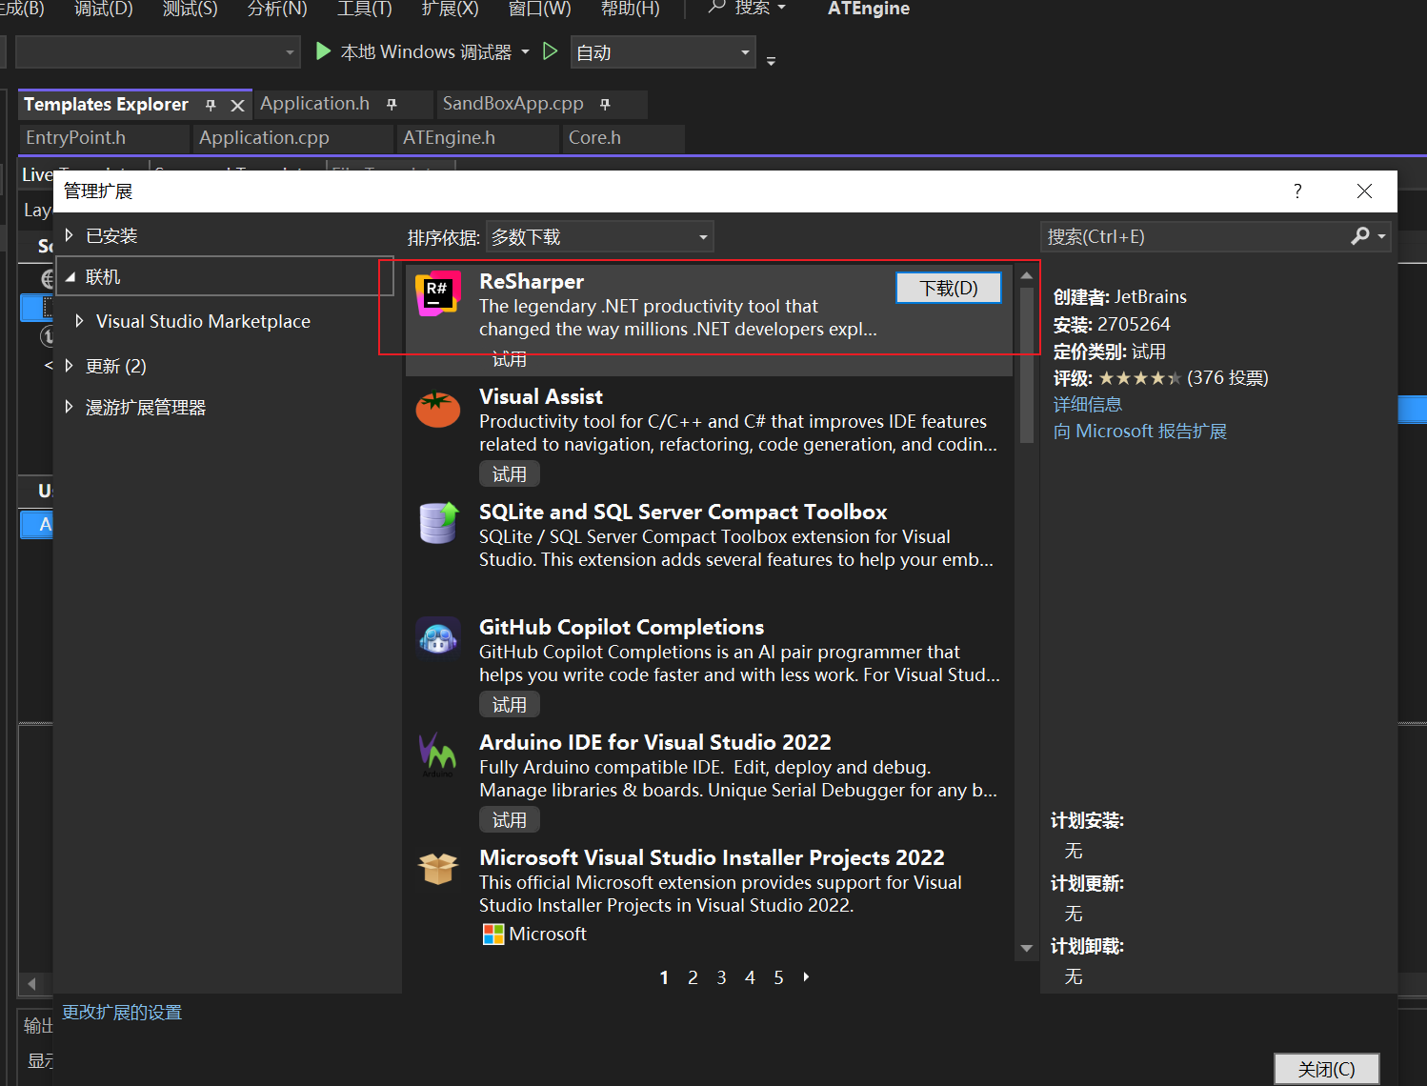The width and height of the screenshot is (1427, 1086).
Task: Click the 下载(D) button for ReSharper
Action: click(948, 288)
